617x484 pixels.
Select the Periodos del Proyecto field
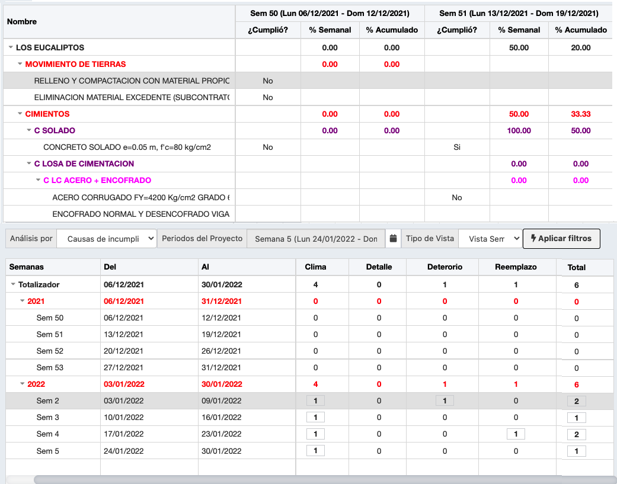tap(315, 239)
